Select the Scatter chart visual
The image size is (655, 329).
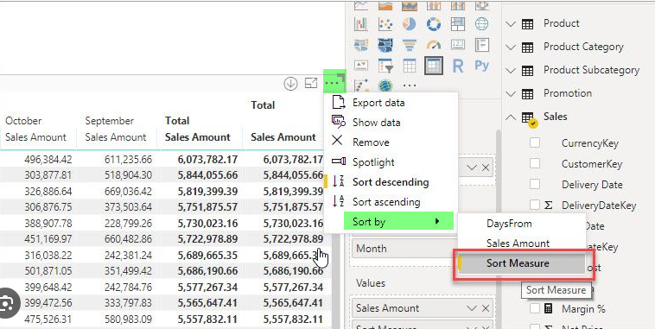(x=385, y=24)
